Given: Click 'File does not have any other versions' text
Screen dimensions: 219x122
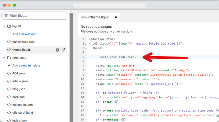Looking at the screenshot, I should point(106,31).
